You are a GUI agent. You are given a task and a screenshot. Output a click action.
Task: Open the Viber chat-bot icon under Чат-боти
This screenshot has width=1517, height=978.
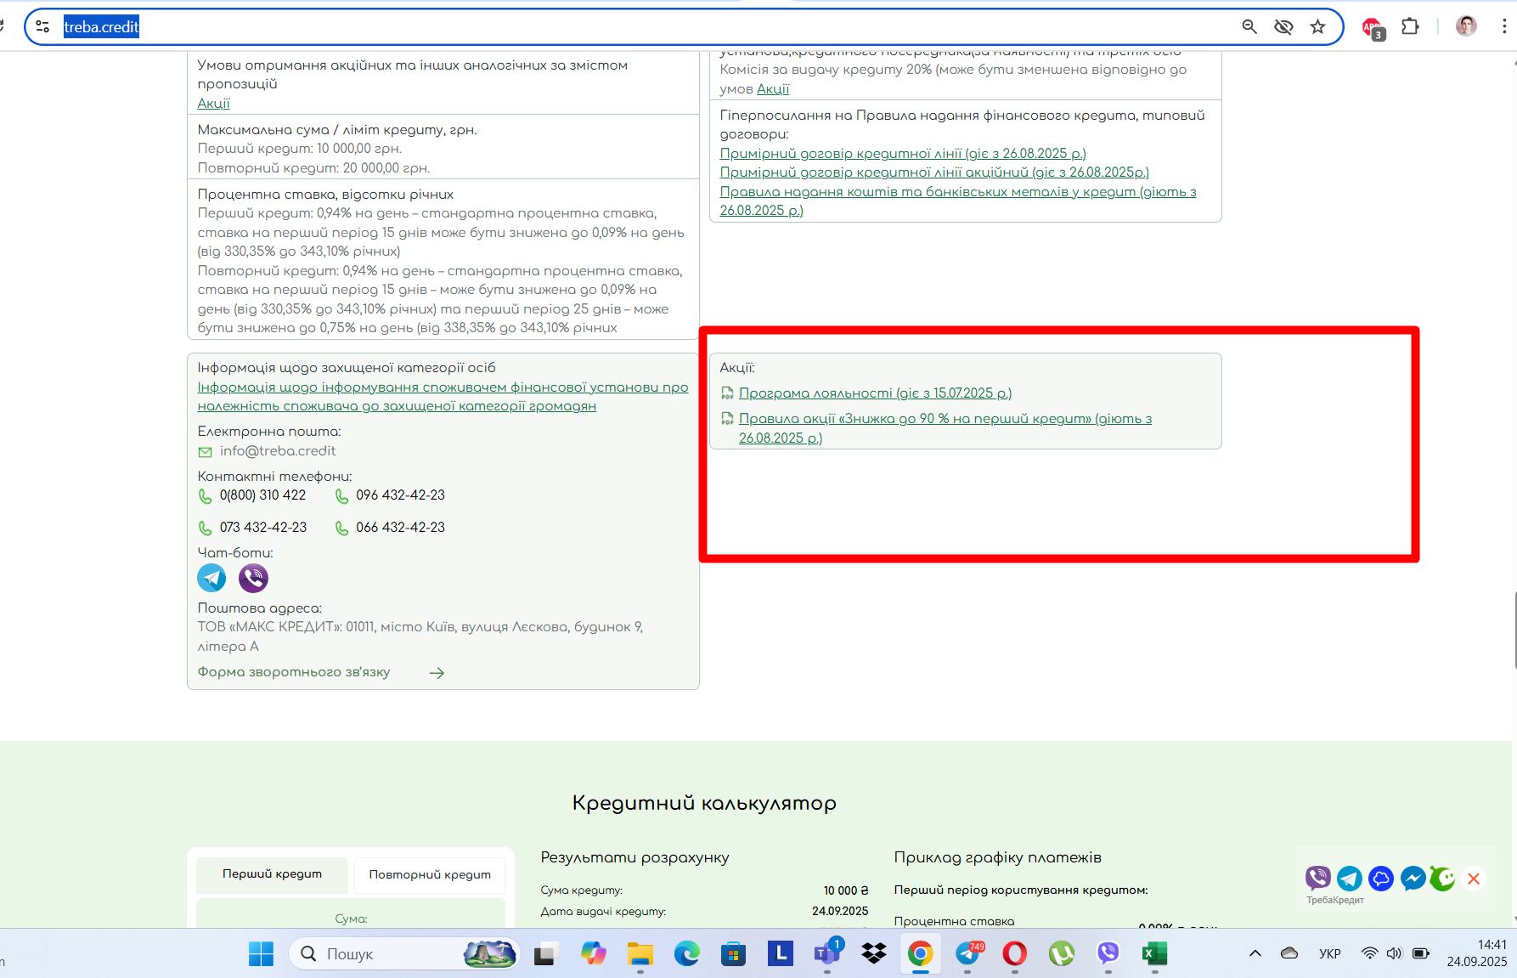click(x=253, y=578)
